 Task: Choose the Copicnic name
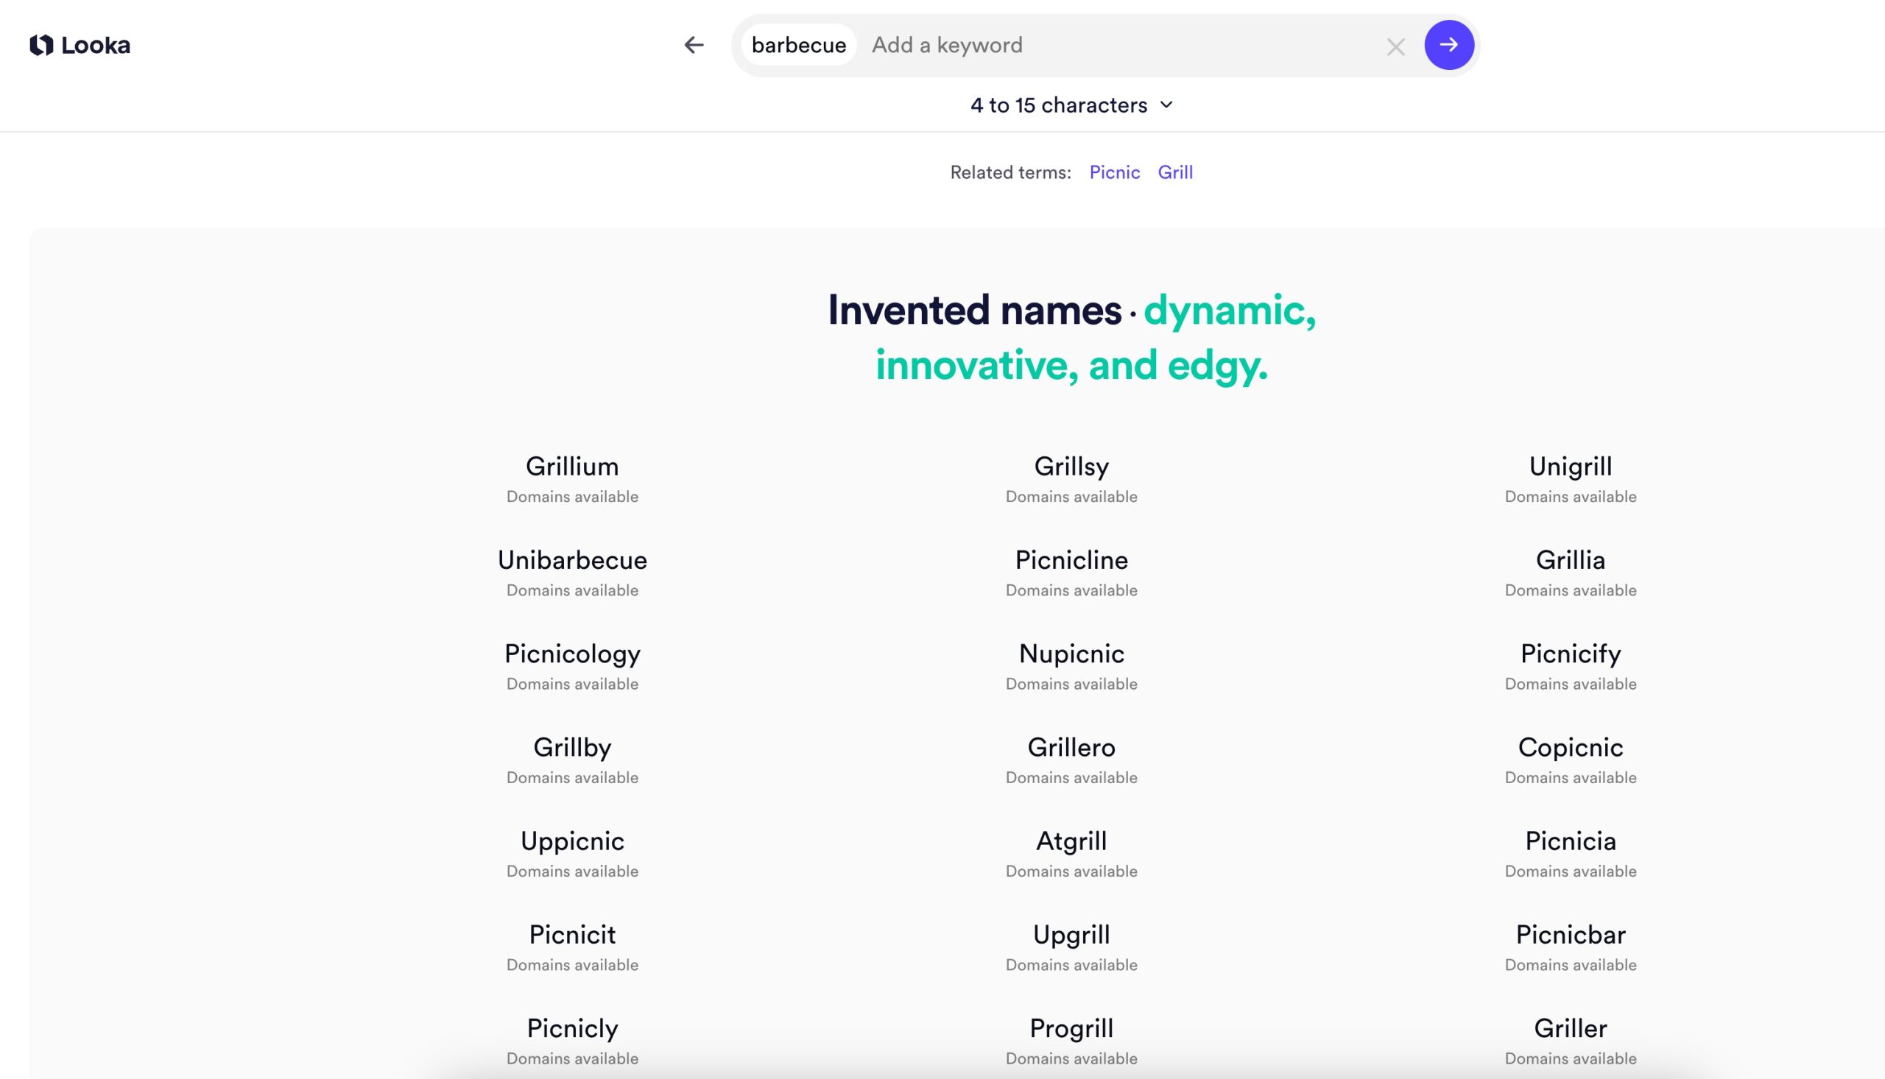1570,748
